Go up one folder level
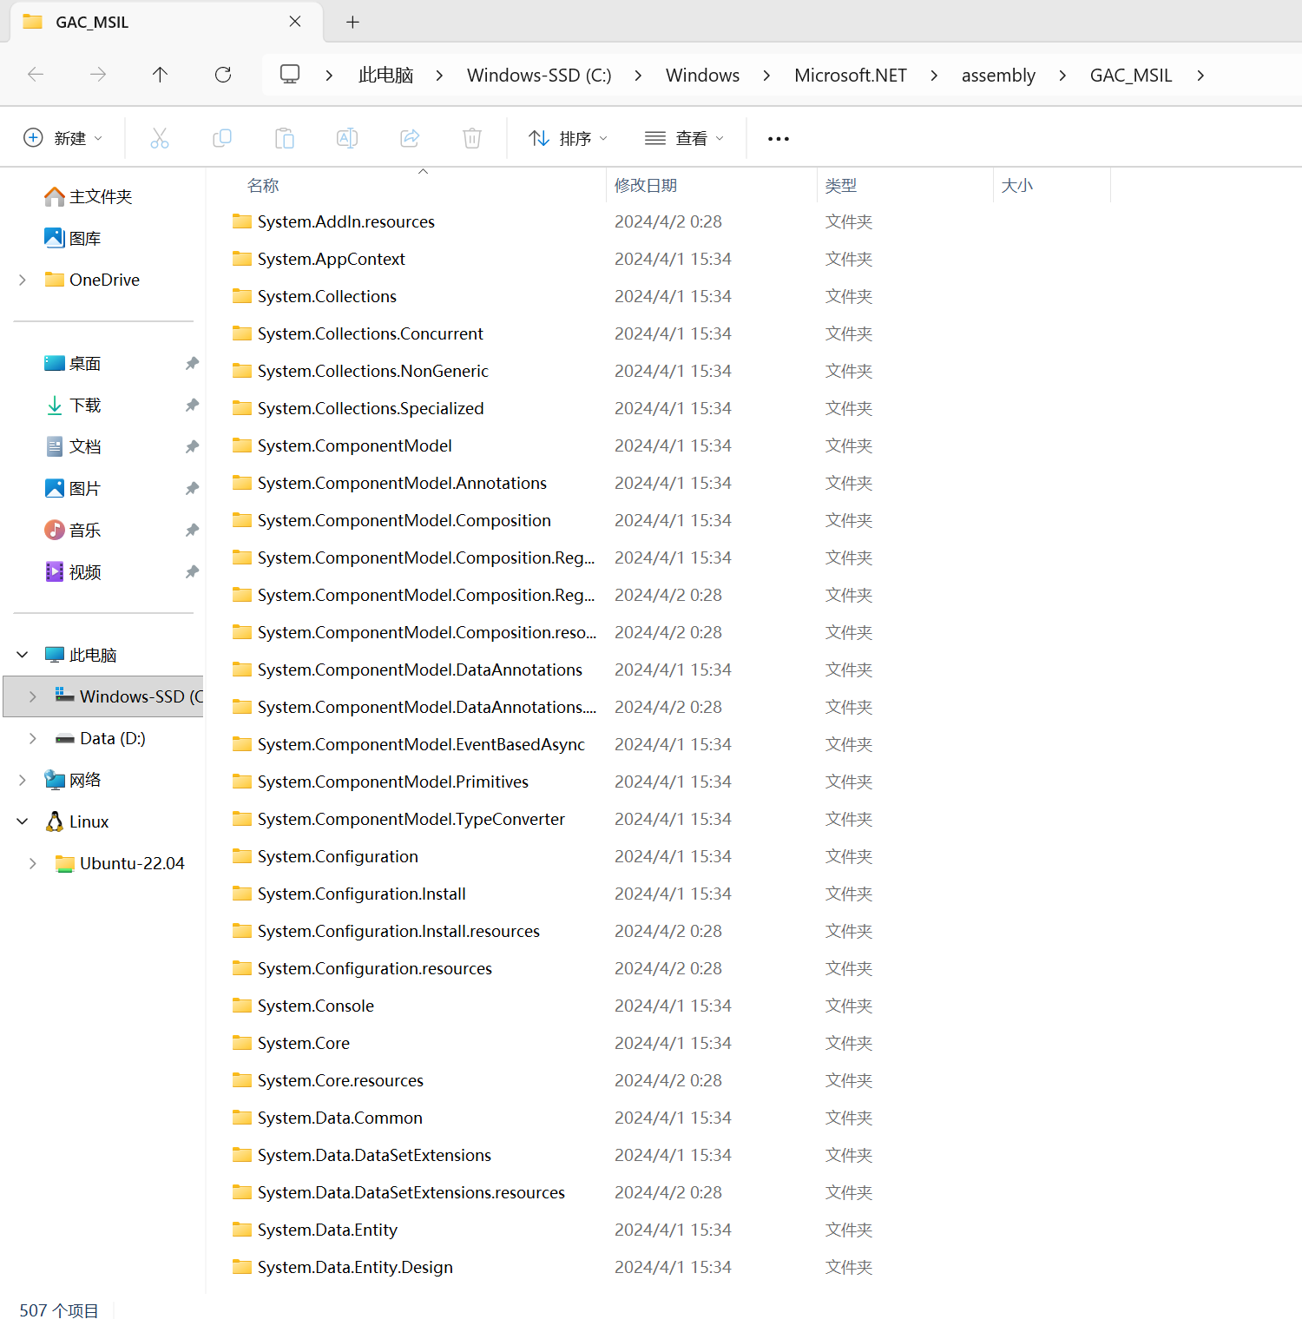This screenshot has width=1302, height=1326. [x=160, y=75]
